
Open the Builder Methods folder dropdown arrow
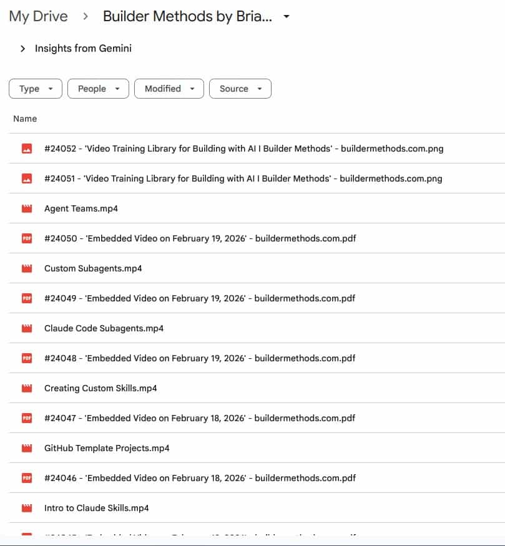(287, 17)
